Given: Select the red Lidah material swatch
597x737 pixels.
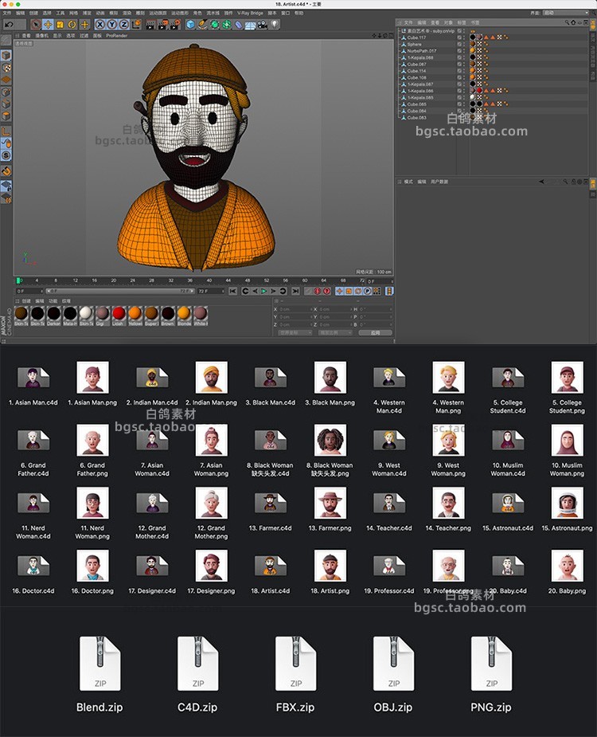Looking at the screenshot, I should point(119,316).
